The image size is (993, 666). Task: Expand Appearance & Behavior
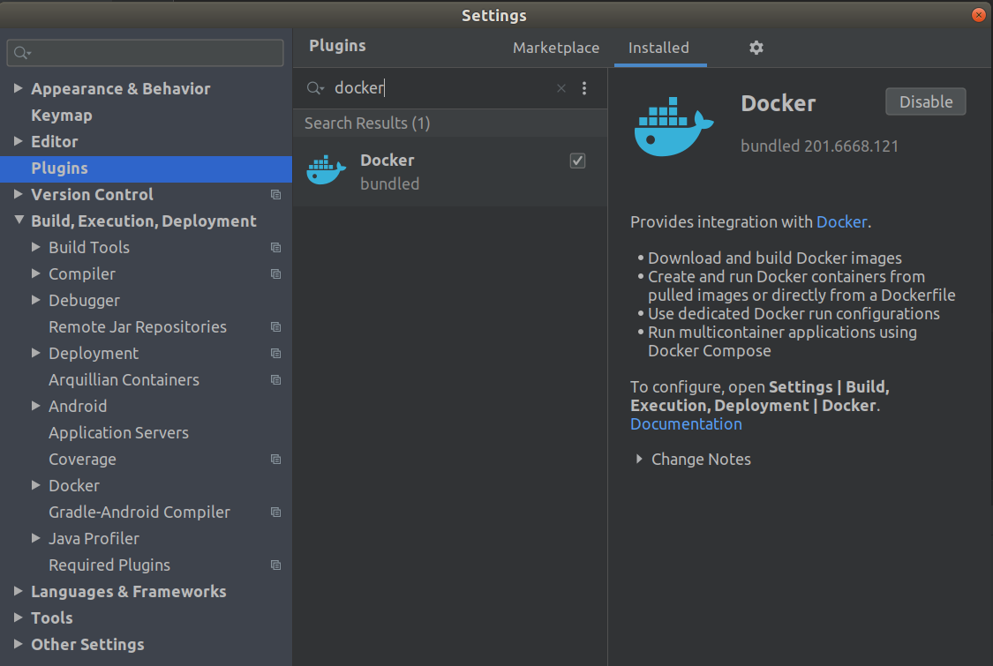pos(19,88)
